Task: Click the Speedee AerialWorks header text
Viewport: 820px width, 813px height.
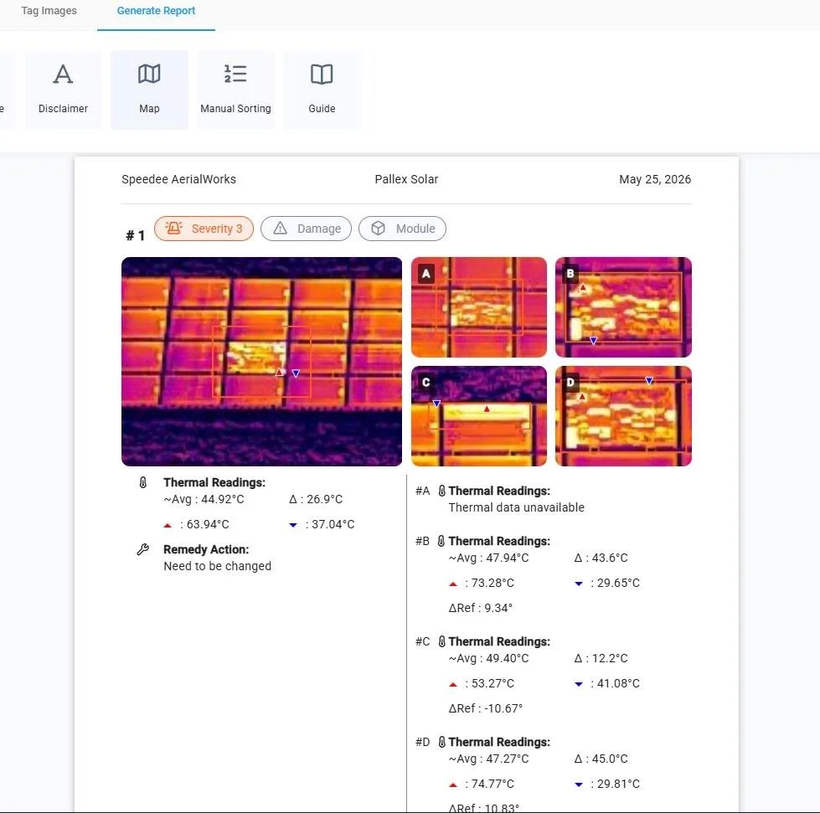Action: click(x=179, y=179)
